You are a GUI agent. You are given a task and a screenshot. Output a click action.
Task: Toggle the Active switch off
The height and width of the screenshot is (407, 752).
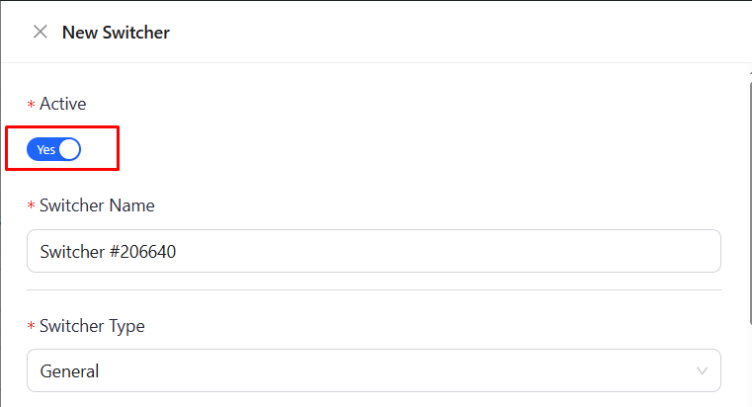pyautogui.click(x=53, y=149)
